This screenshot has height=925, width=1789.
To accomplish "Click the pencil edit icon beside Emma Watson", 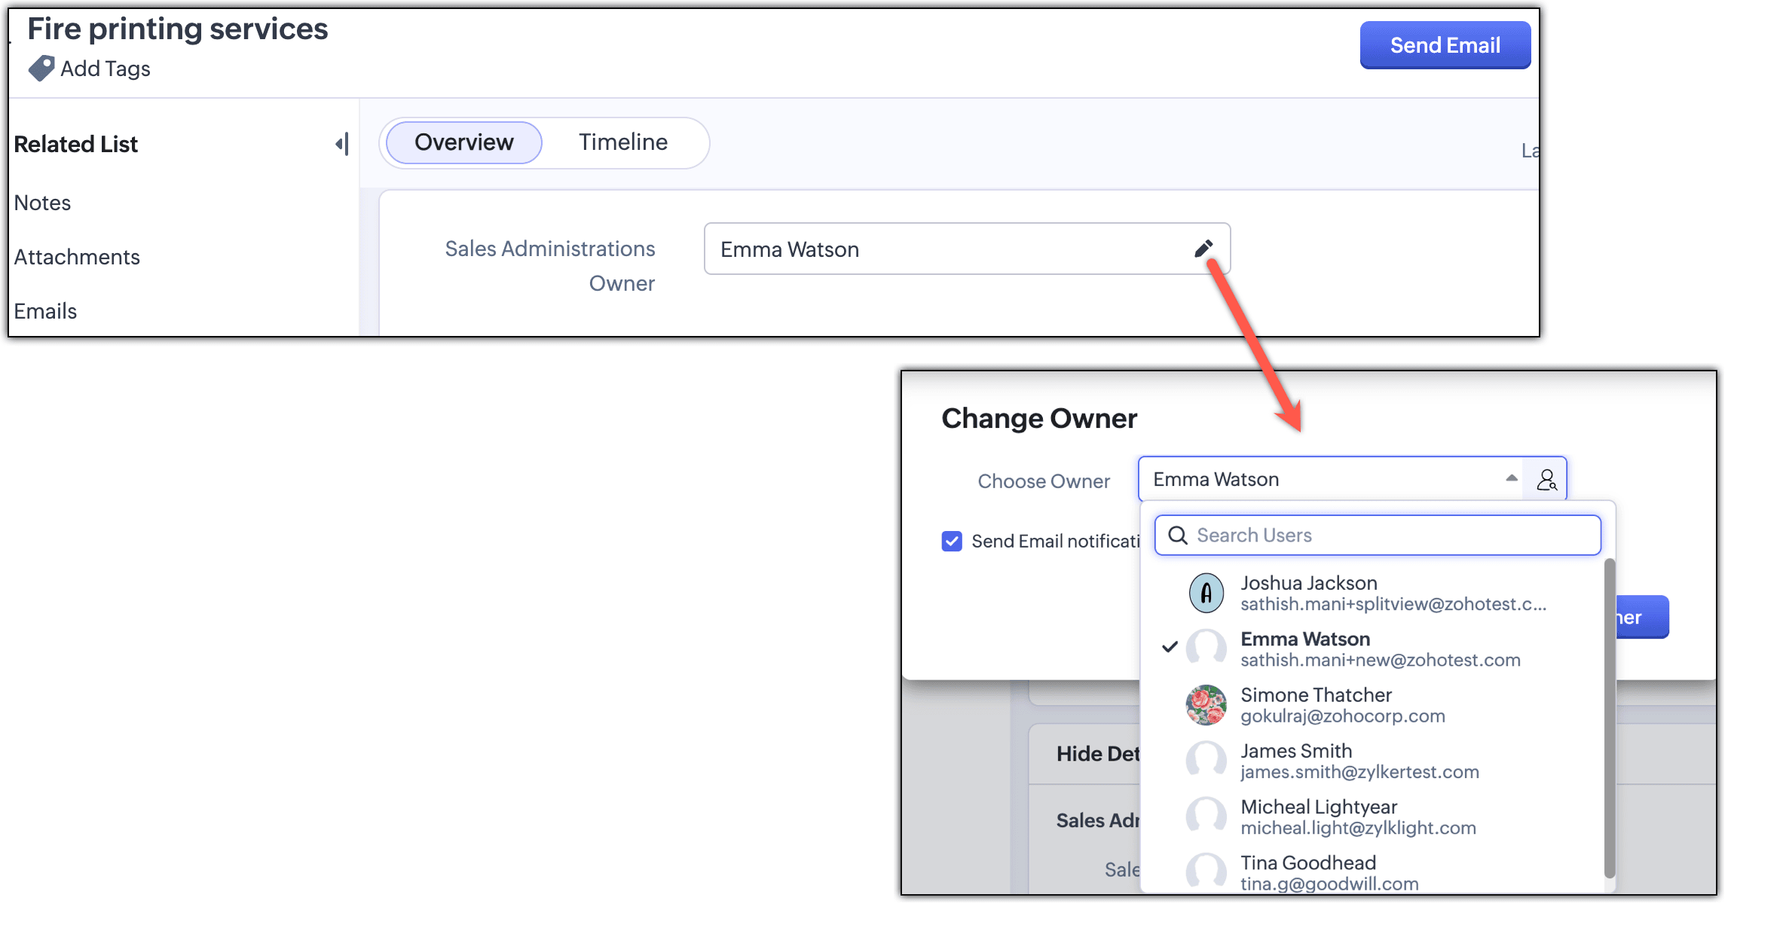I will [1203, 249].
